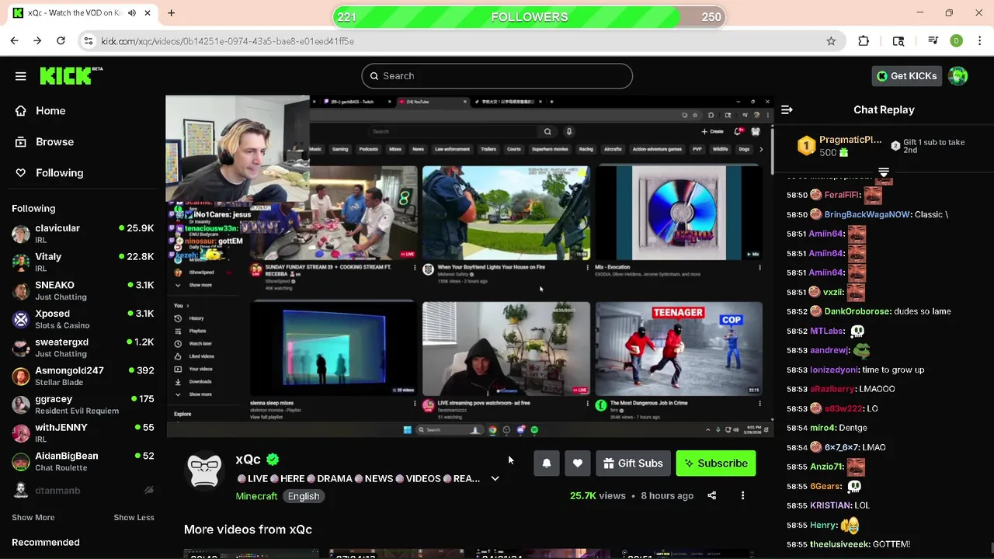This screenshot has height=559, width=994.
Task: Open AidanBigBean's channel in Following list
Action: pos(82,462)
